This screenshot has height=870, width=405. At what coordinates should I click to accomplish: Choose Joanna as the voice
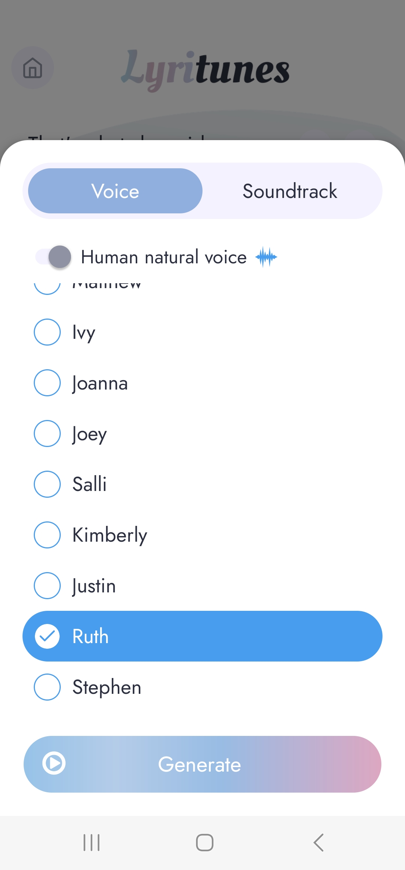[47, 383]
